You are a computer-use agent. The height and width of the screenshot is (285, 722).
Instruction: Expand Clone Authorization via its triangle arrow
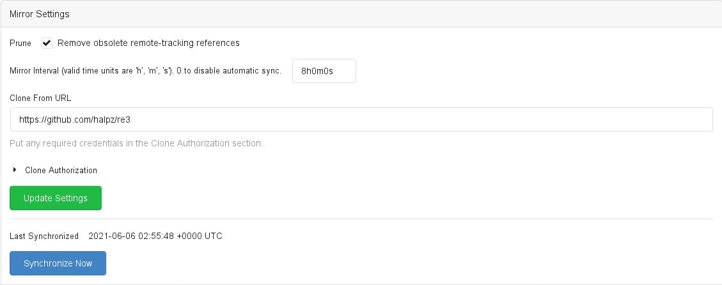tap(14, 170)
